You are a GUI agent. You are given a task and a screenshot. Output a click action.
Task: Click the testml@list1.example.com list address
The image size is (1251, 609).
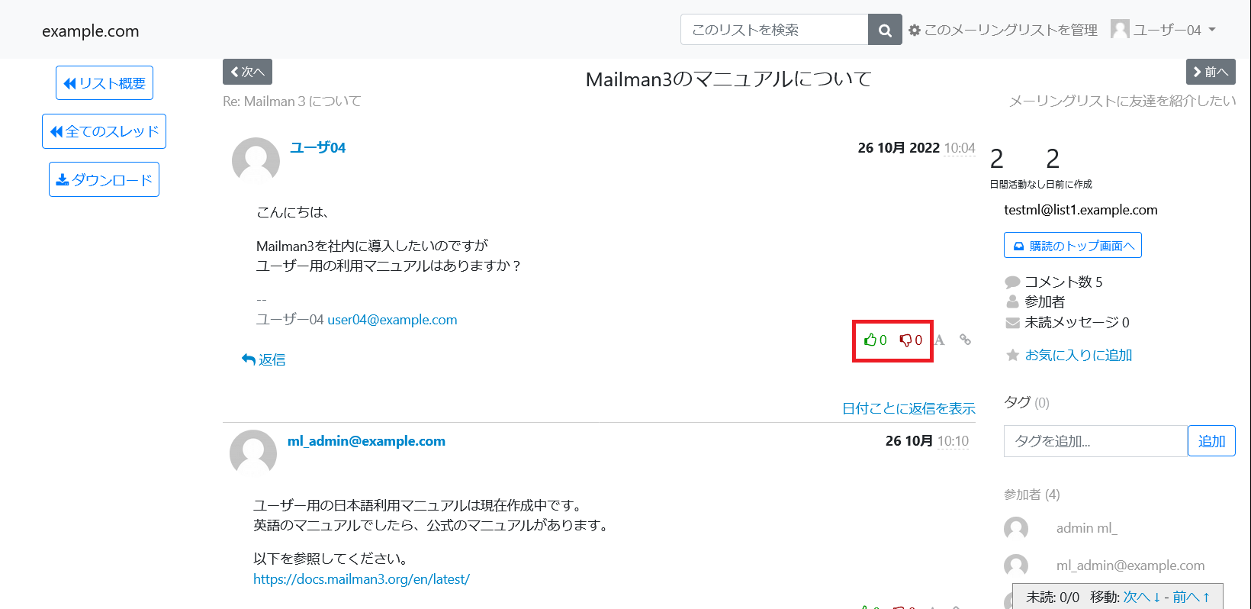tap(1080, 210)
